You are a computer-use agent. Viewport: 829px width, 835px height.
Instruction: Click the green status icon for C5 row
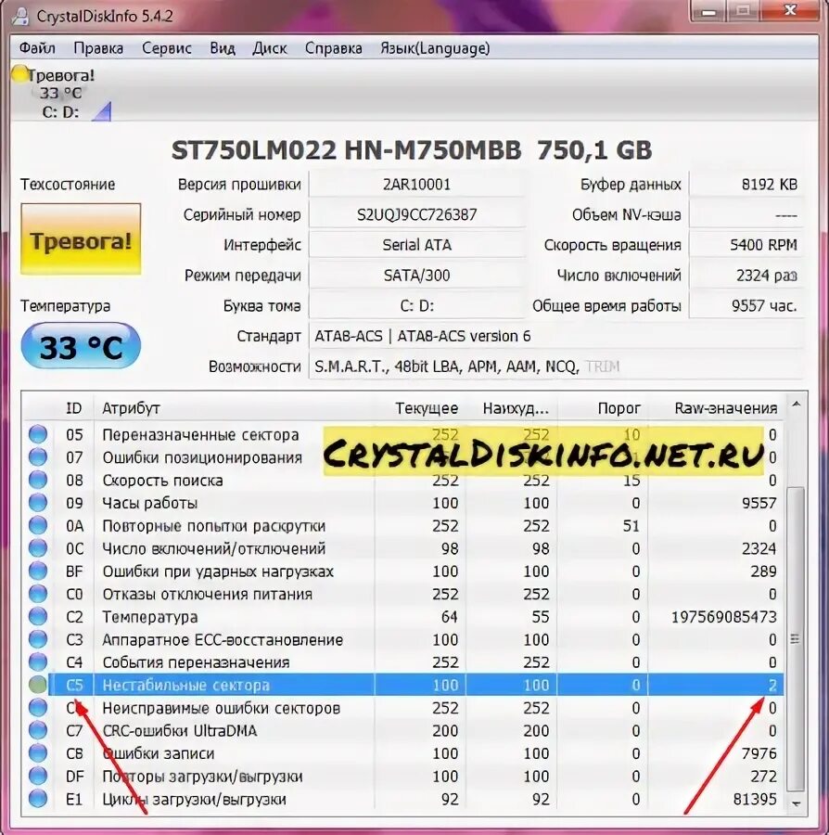[38, 685]
